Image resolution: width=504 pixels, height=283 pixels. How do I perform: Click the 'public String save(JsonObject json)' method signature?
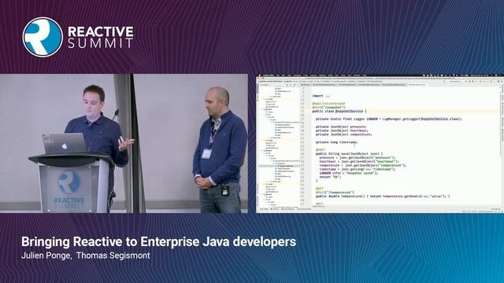click(x=349, y=154)
